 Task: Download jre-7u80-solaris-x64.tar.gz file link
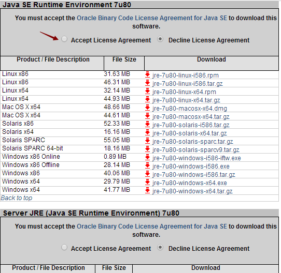pyautogui.click(x=190, y=133)
